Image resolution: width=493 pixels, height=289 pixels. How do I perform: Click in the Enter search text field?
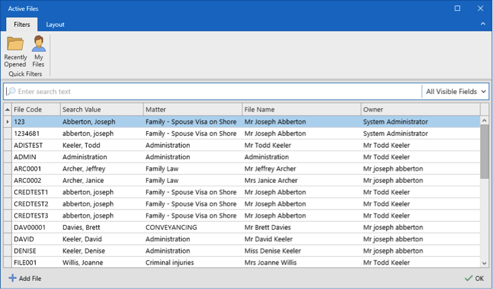point(216,91)
